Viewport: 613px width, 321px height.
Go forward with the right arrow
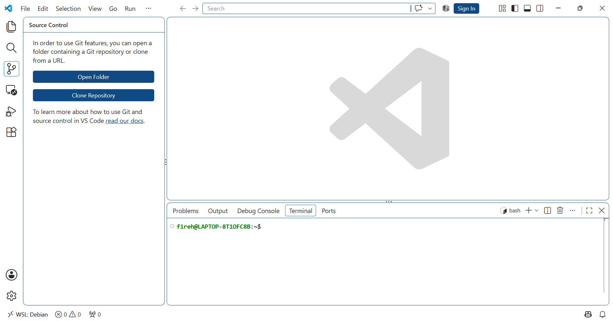click(x=195, y=9)
